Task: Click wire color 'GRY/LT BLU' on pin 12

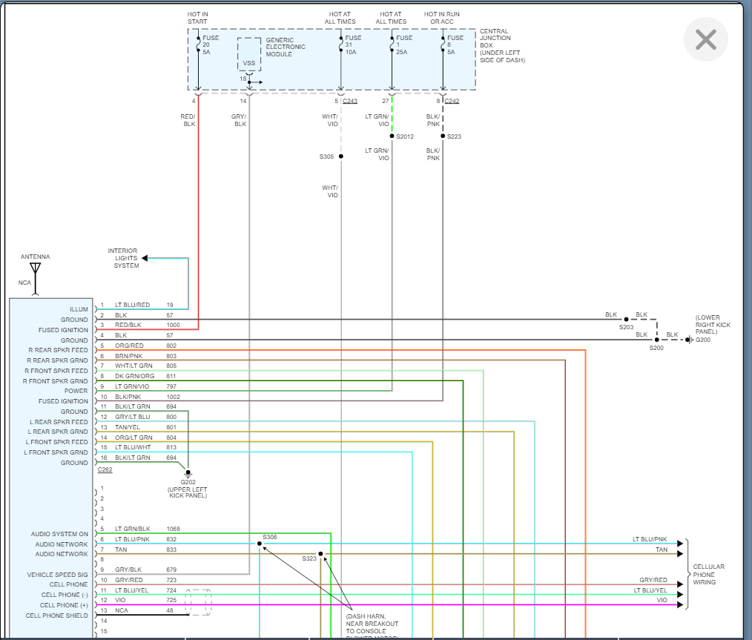Action: pos(132,417)
